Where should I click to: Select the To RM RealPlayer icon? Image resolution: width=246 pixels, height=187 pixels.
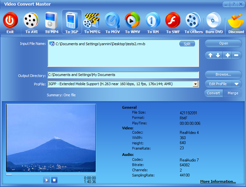pos(153,20)
